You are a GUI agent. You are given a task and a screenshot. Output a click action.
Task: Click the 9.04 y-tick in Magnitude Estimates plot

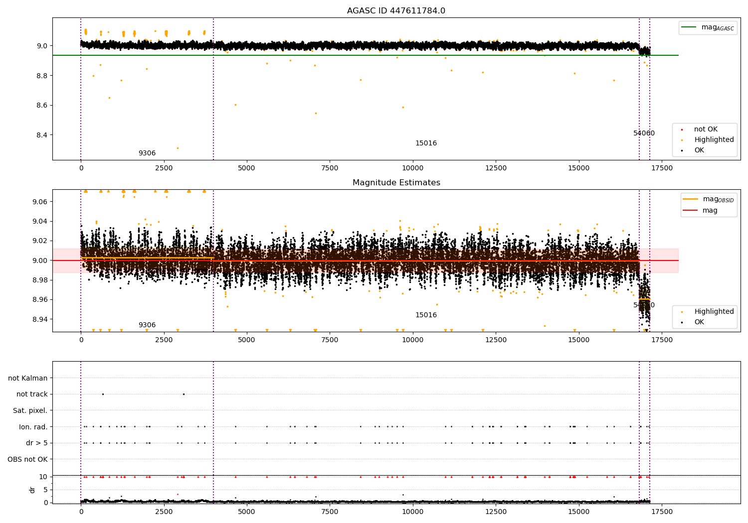pos(39,221)
